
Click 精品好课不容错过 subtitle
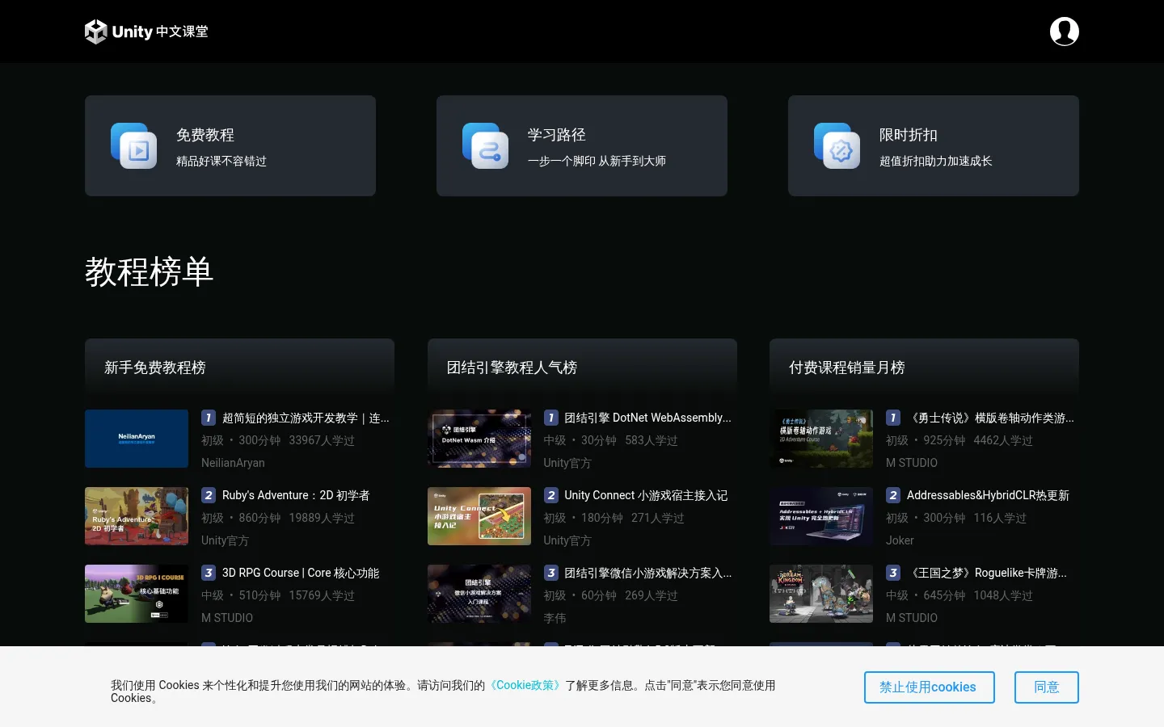coord(221,161)
